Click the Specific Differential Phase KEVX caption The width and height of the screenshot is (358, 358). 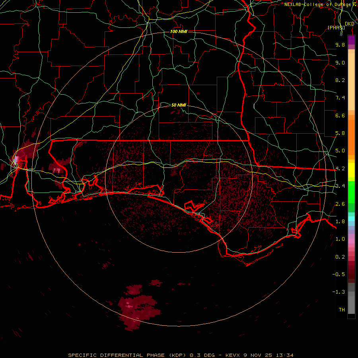tap(181, 355)
